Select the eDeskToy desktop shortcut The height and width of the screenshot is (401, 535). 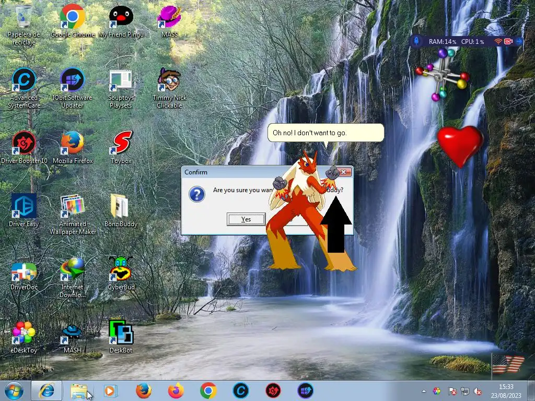click(x=24, y=337)
